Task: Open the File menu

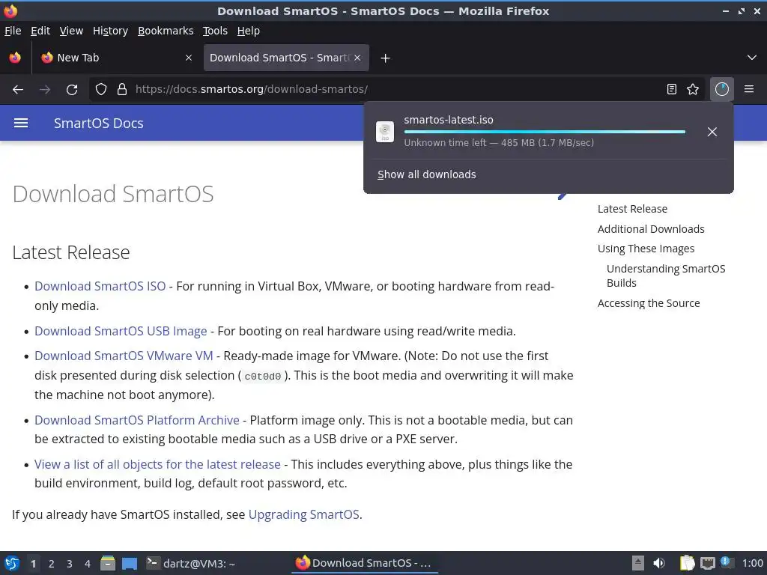Action: pos(13,31)
